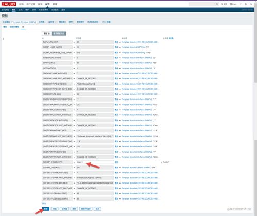Select the template macros toggle button

[47, 34]
